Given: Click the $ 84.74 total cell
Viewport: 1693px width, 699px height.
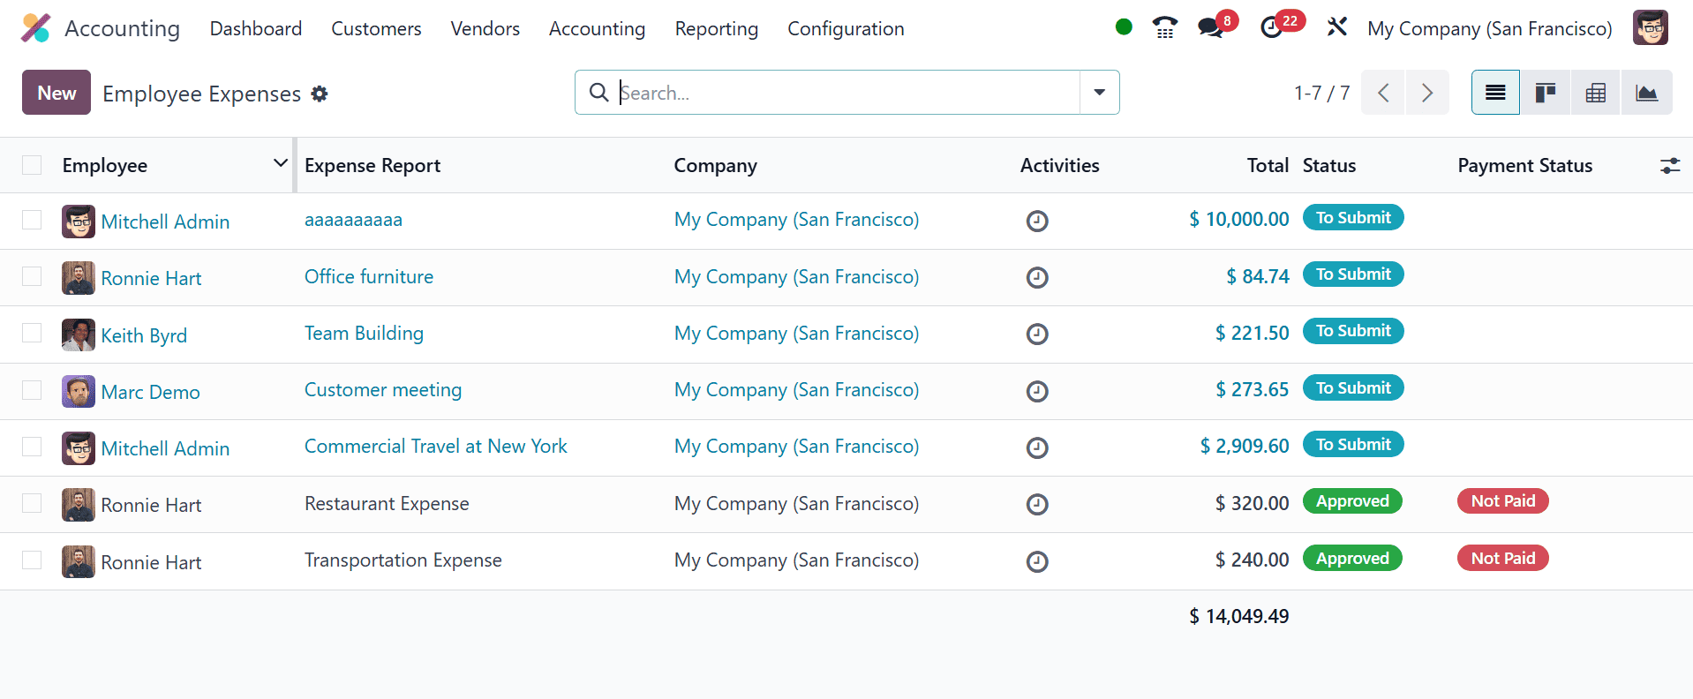Looking at the screenshot, I should (1257, 276).
